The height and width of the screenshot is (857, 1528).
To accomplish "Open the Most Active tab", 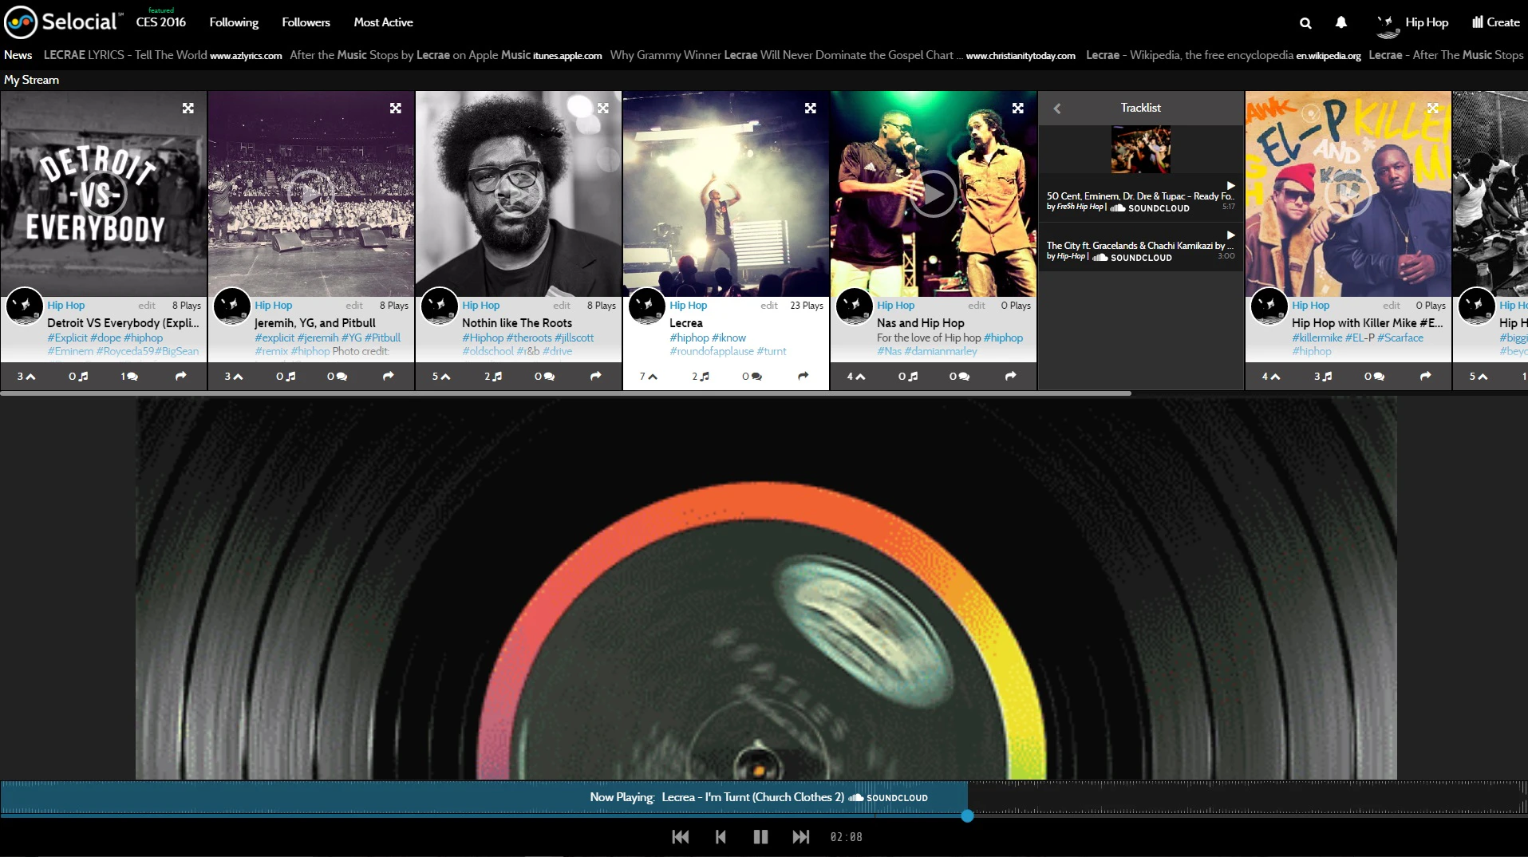I will point(383,22).
